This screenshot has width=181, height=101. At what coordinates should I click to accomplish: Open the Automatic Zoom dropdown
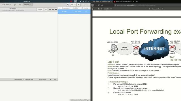pyautogui.click(x=158, y=9)
